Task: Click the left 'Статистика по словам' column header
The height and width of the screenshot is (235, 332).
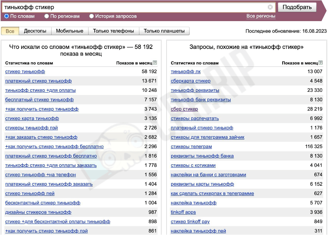Action: pos(29,63)
